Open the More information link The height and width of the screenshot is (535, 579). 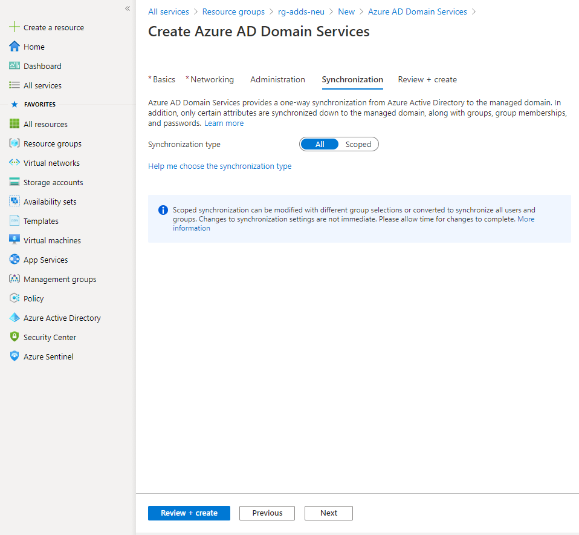point(526,218)
